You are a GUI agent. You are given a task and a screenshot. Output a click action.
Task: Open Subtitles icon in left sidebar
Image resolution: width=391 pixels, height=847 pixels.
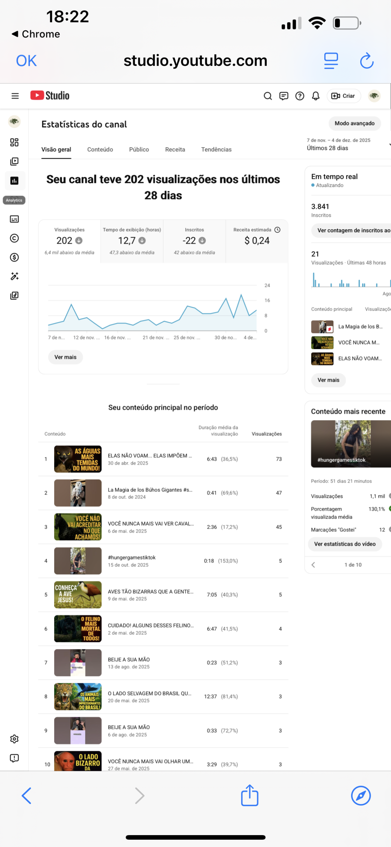point(14,219)
